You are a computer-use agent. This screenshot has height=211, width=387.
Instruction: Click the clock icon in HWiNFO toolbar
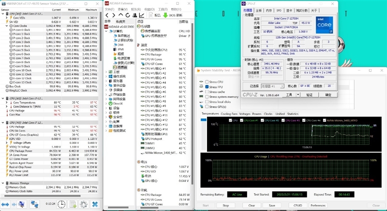point(61,204)
